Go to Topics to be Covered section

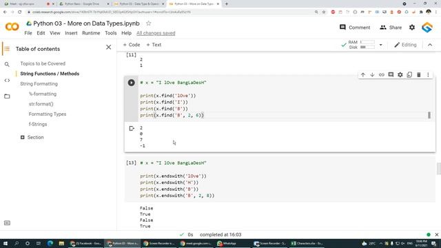tap(43, 63)
